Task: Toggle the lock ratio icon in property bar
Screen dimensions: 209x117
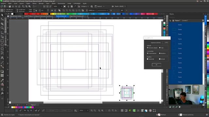Action: click(36, 10)
